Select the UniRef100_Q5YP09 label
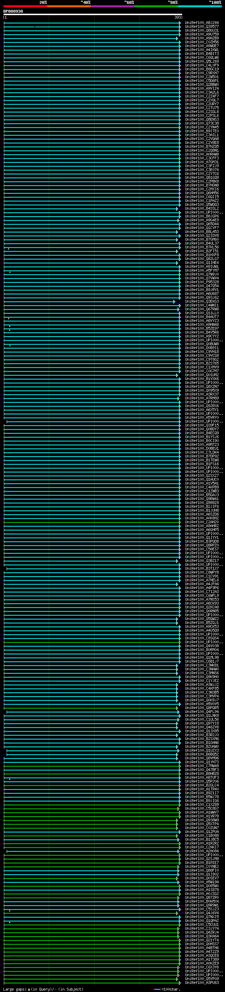 point(202,979)
